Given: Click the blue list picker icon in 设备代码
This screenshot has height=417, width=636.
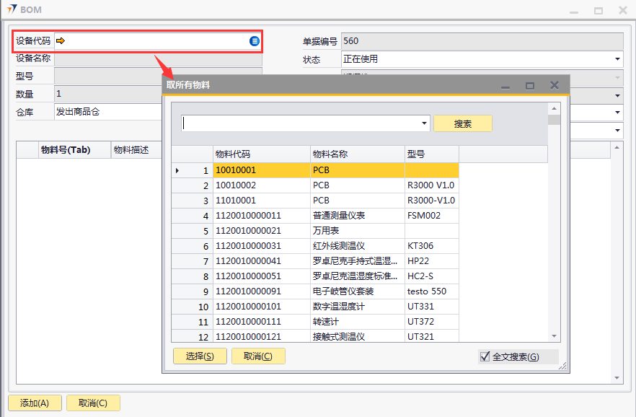Looking at the screenshot, I should (255, 41).
